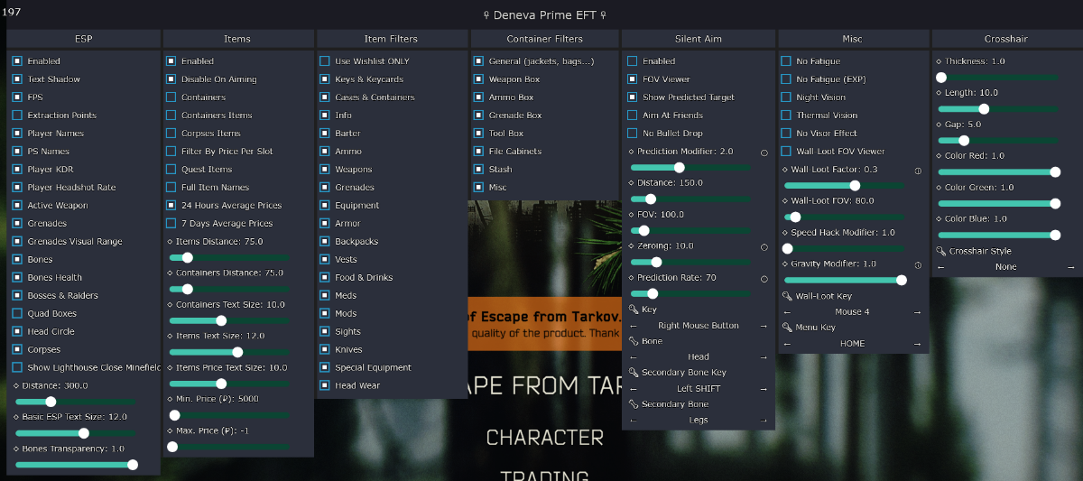Click left arrow of Head bone selector

click(x=634, y=357)
